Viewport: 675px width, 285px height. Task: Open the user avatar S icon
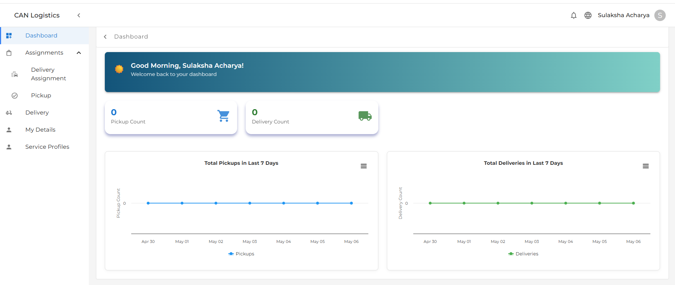click(660, 15)
